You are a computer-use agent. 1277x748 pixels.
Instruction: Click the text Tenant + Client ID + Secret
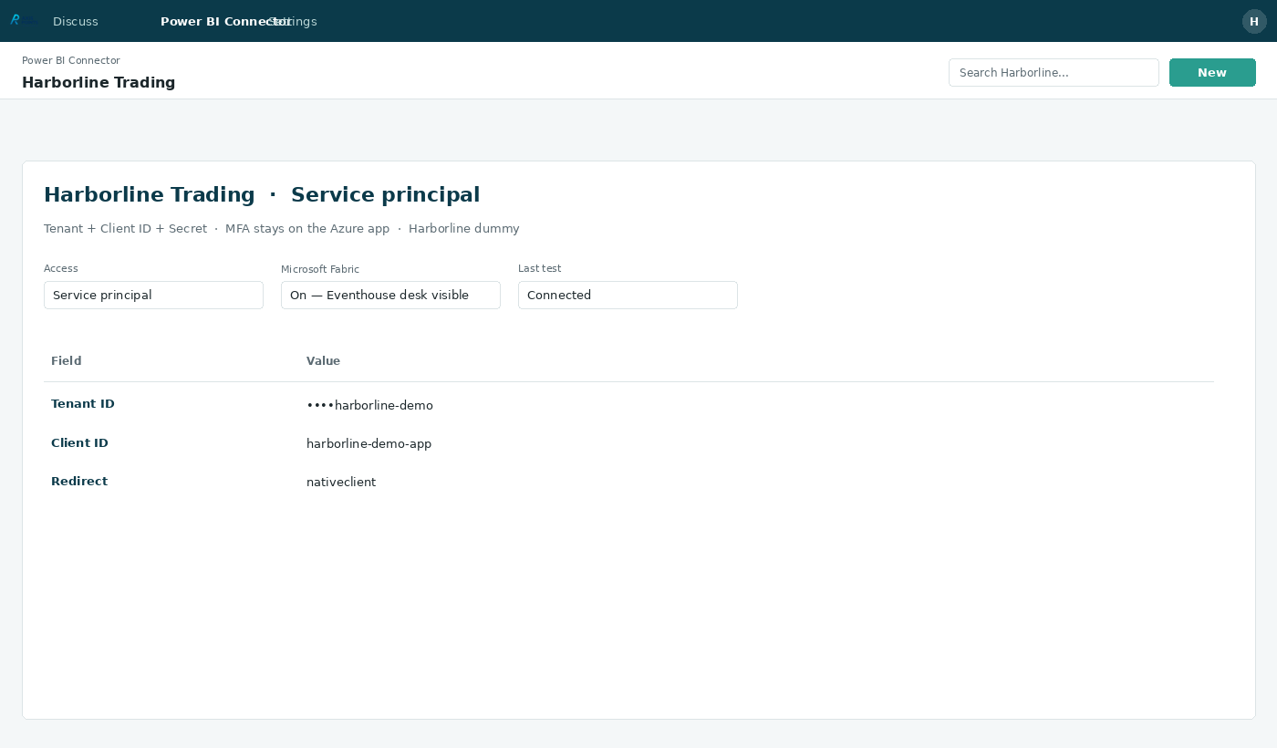(x=126, y=229)
